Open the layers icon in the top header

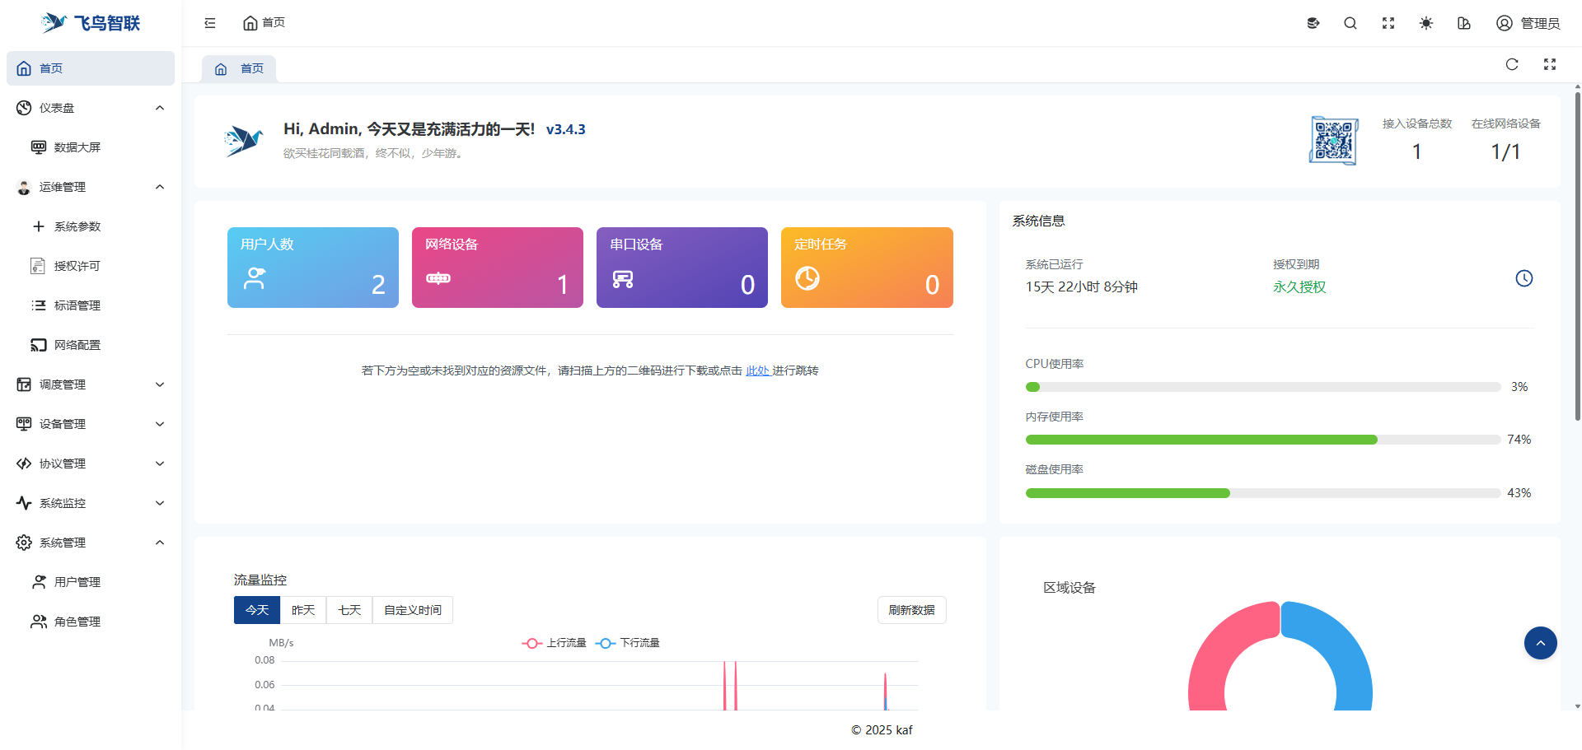click(1313, 23)
